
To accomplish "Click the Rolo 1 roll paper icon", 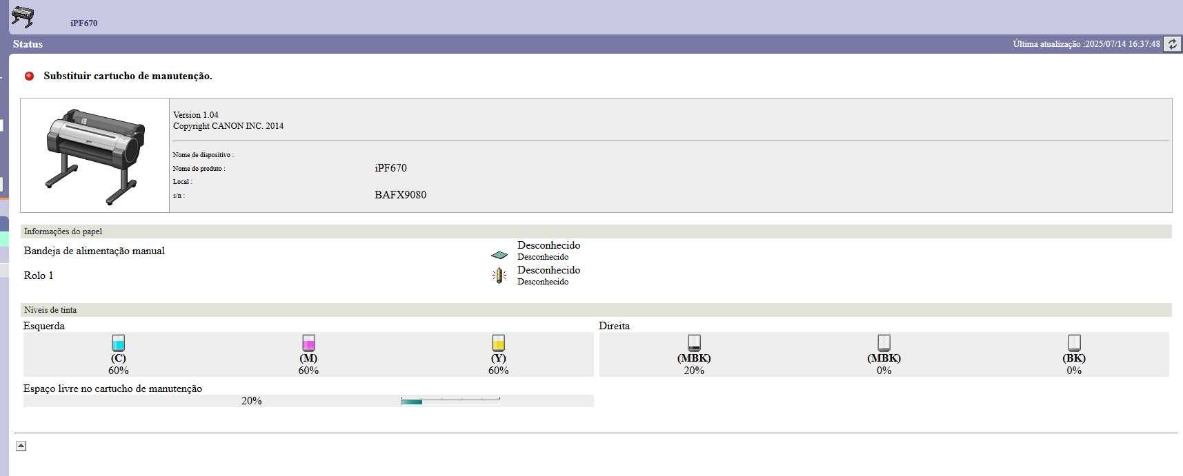I will 499,276.
